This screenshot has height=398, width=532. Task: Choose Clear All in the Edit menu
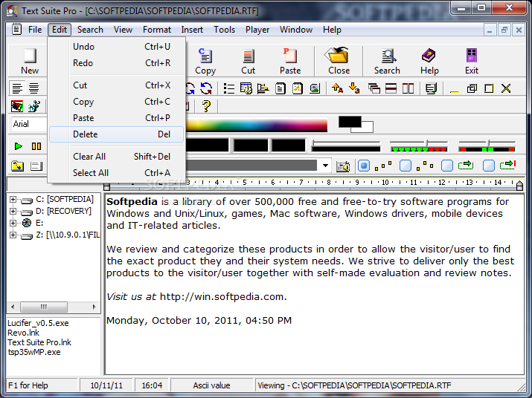click(116, 157)
